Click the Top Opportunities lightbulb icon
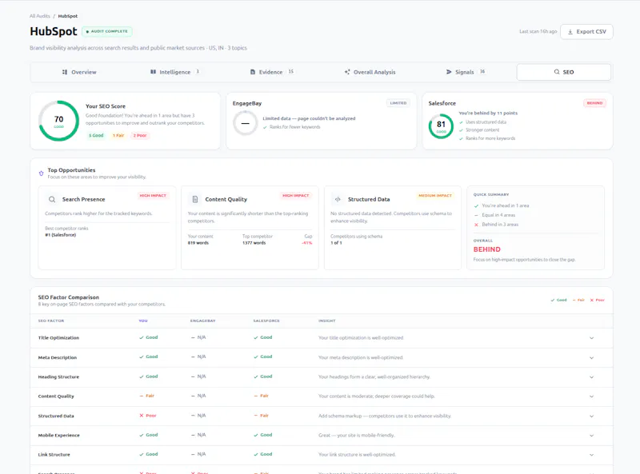Viewport: 640px width, 474px height. tap(42, 173)
